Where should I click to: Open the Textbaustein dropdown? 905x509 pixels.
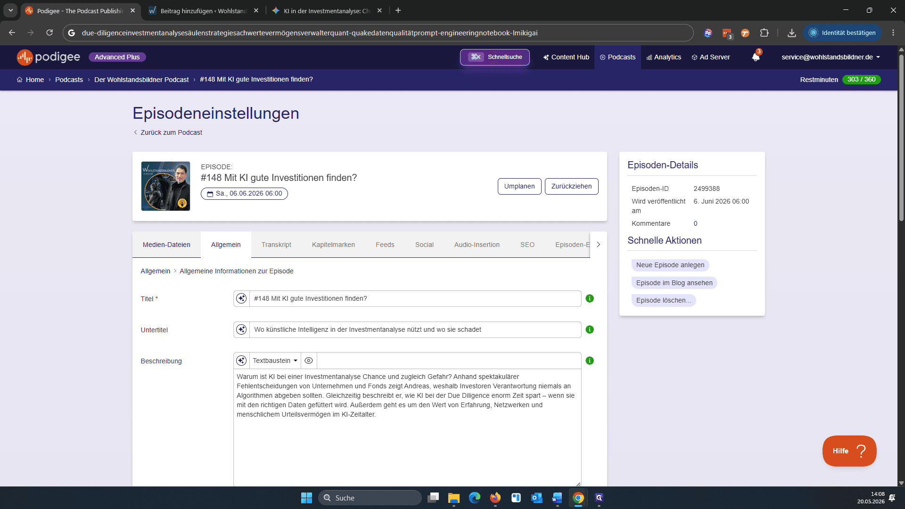[275, 361]
